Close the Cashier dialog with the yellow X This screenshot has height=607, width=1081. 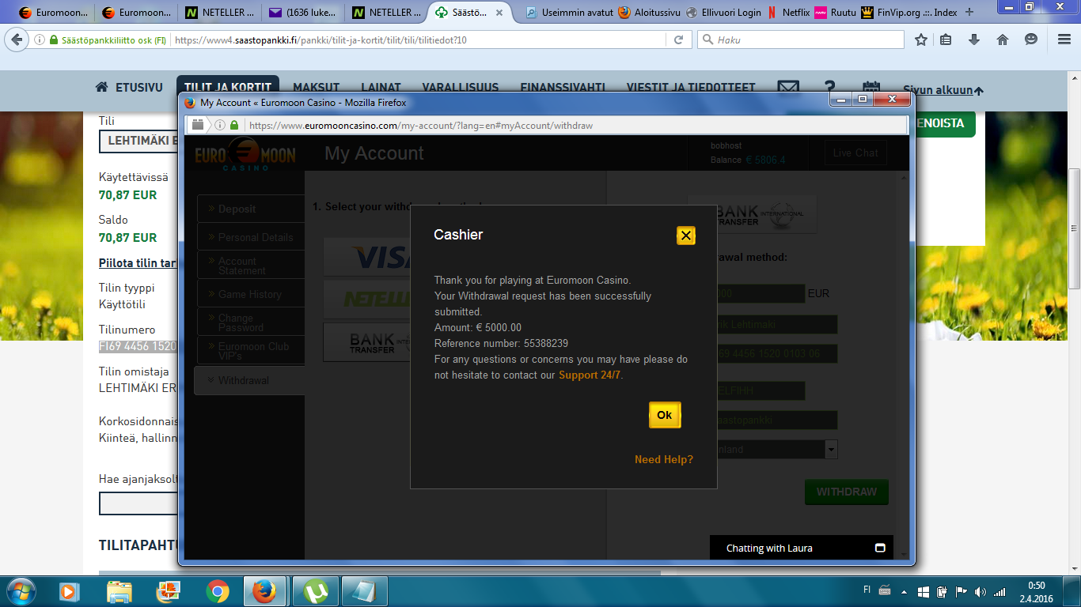pyautogui.click(x=686, y=235)
